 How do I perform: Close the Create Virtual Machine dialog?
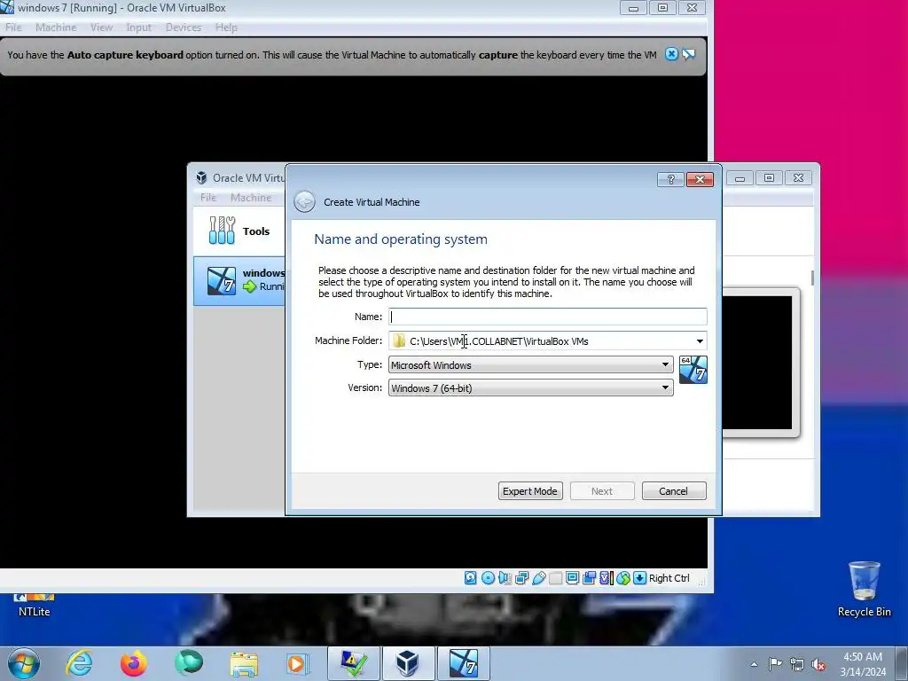[x=700, y=179]
